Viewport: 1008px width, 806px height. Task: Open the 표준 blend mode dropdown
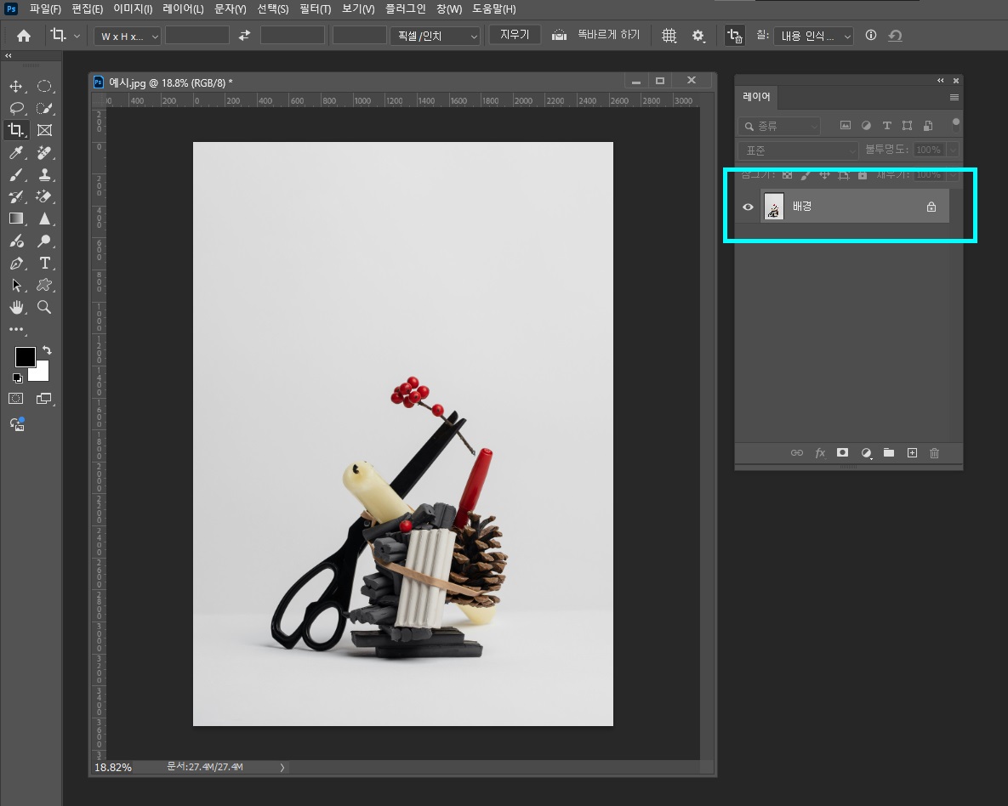tap(798, 150)
